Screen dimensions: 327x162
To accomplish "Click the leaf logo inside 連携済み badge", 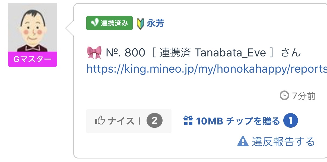I will coord(94,23).
